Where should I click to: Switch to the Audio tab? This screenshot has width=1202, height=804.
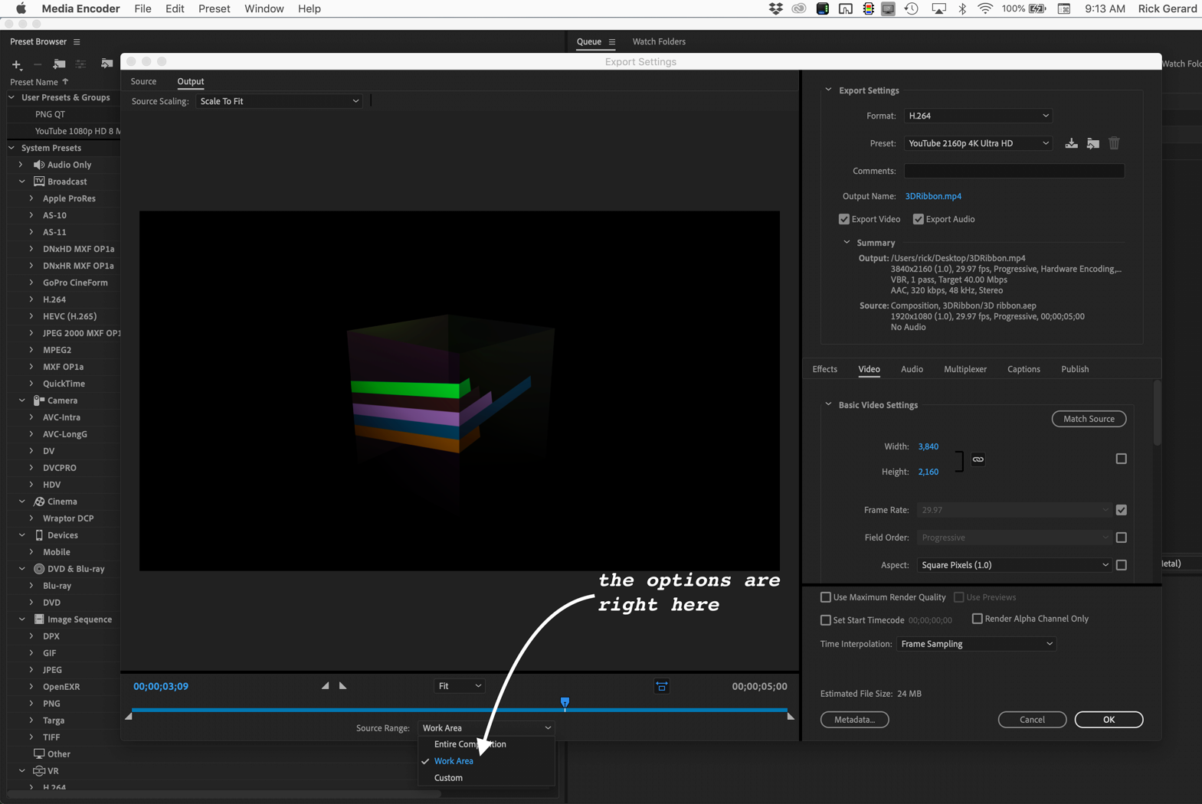[912, 369]
